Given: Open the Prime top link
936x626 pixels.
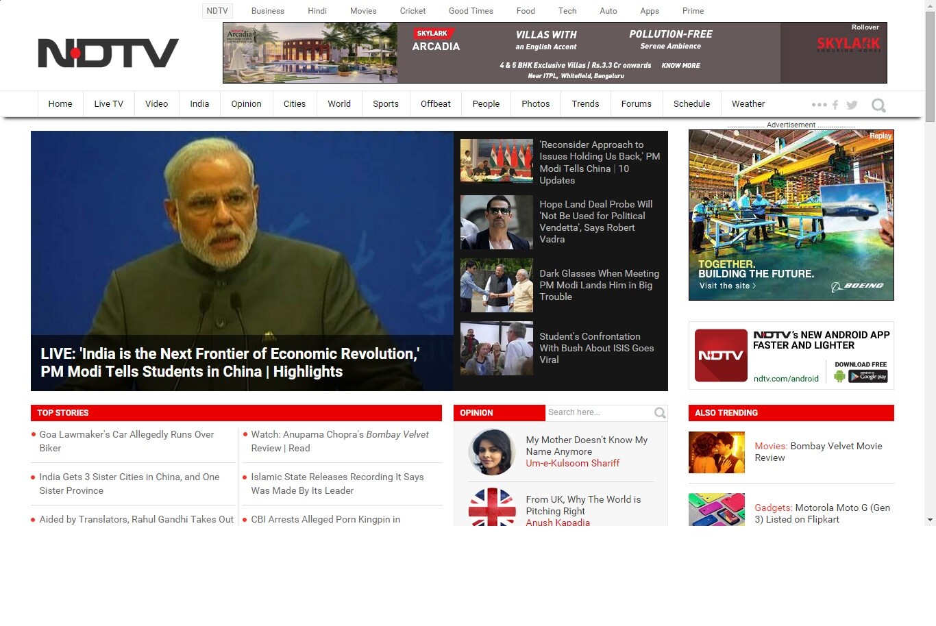Looking at the screenshot, I should [693, 11].
